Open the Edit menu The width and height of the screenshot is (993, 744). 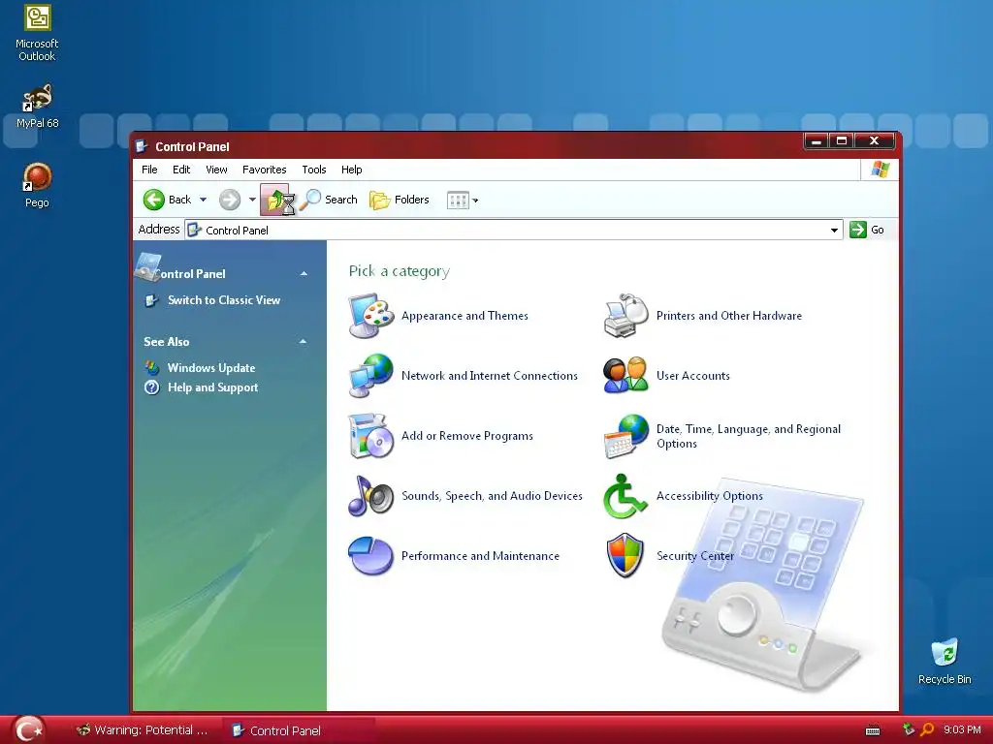pos(181,170)
